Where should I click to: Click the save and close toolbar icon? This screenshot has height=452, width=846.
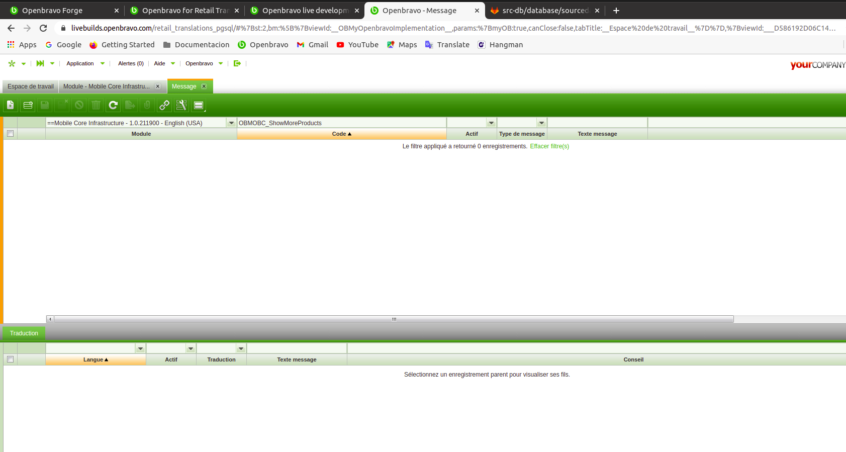pos(62,105)
